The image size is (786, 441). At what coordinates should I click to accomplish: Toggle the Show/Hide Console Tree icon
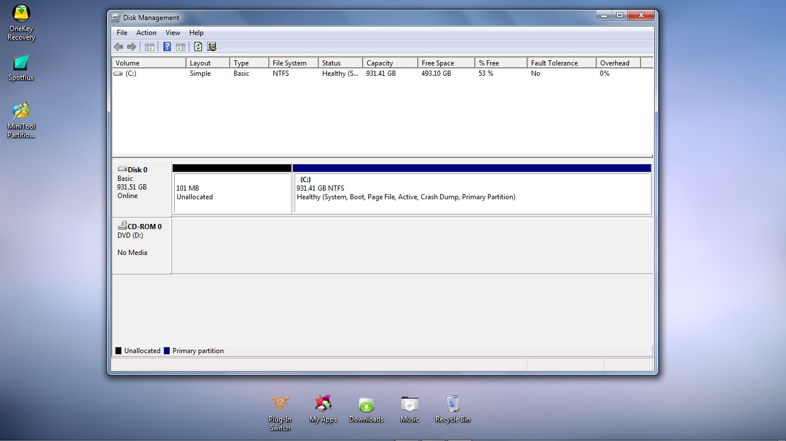pyautogui.click(x=150, y=47)
